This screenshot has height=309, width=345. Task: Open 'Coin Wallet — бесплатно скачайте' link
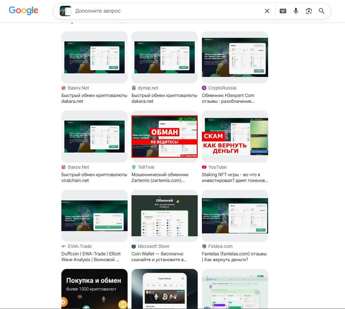[159, 257]
